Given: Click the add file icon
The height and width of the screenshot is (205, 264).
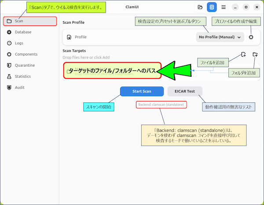Looking at the screenshot, I should click(x=243, y=54).
